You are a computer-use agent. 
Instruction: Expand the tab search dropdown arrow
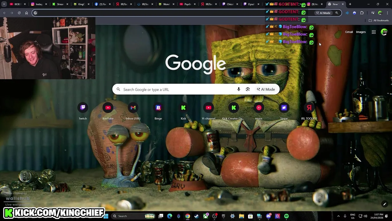(x=4, y=4)
